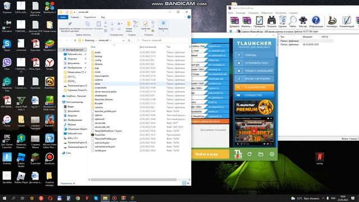Select the TLauncher application file row
The height and width of the screenshot is (202, 359).
(x=140, y=135)
